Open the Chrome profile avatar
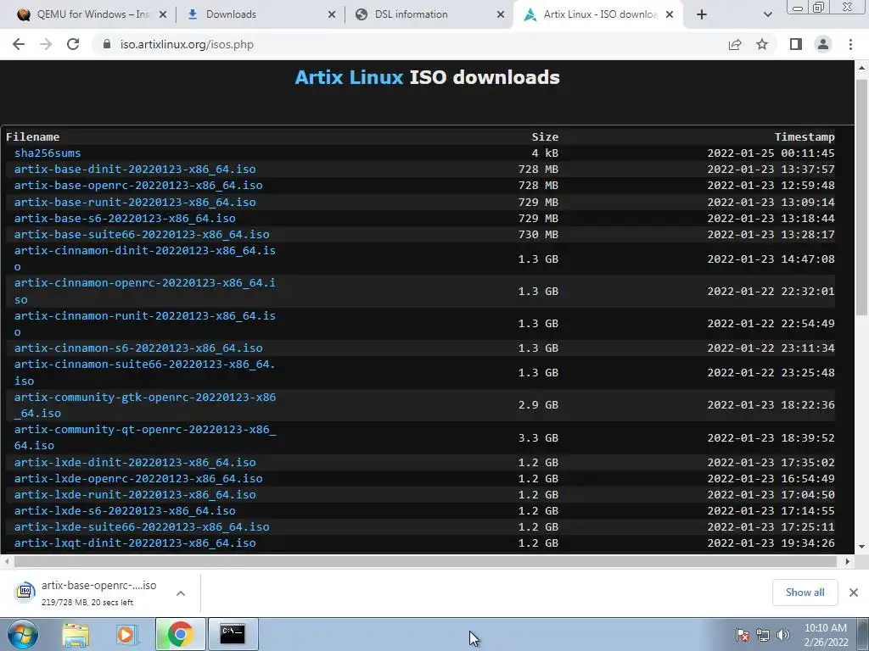869x651 pixels. (x=823, y=44)
